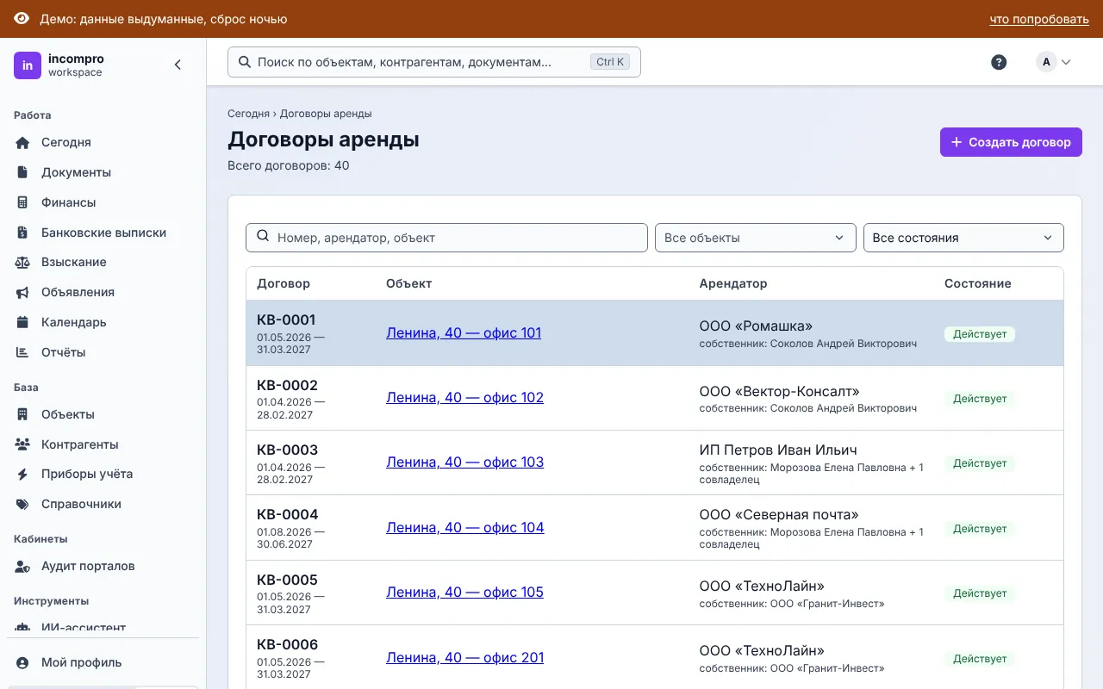
Task: Click the icon beside Банковские выписки
Action: pyautogui.click(x=23, y=233)
